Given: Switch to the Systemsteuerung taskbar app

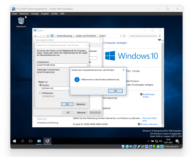Looking at the screenshot, I should [39, 141].
